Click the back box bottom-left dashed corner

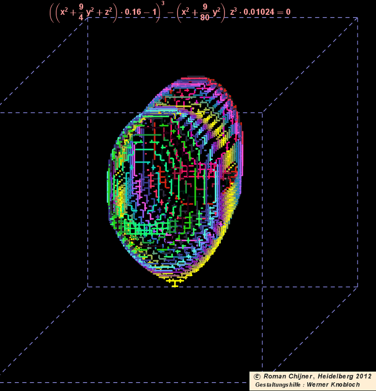87,287
